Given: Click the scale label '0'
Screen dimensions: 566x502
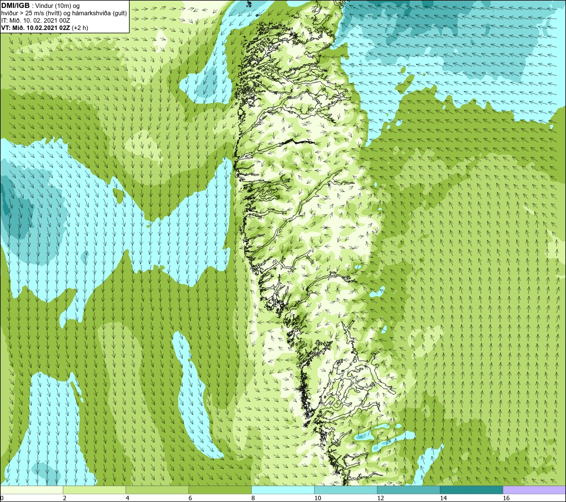Looking at the screenshot, I should click(x=2, y=499).
